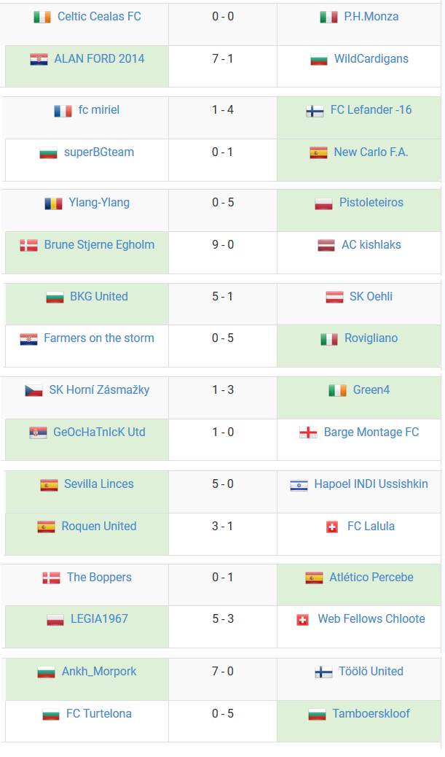Open the Rovigliano team link
The width and height of the screenshot is (445, 757).
(x=371, y=338)
